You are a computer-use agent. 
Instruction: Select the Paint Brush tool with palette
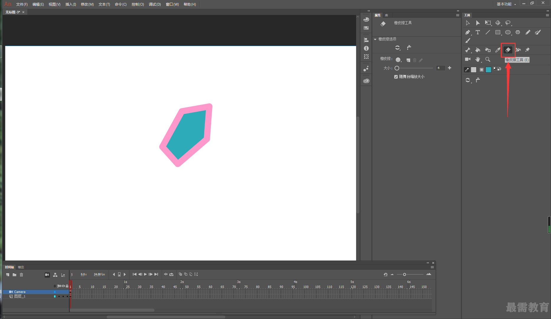tap(538, 32)
